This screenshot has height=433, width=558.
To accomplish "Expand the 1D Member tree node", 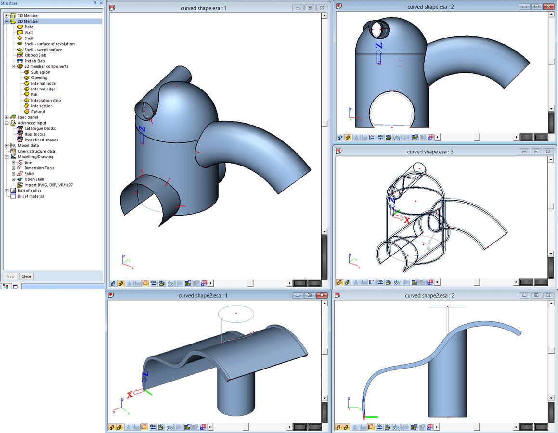I will click(x=7, y=16).
